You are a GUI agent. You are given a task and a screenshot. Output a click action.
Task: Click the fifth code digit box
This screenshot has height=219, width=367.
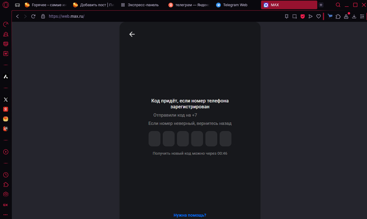211,139
